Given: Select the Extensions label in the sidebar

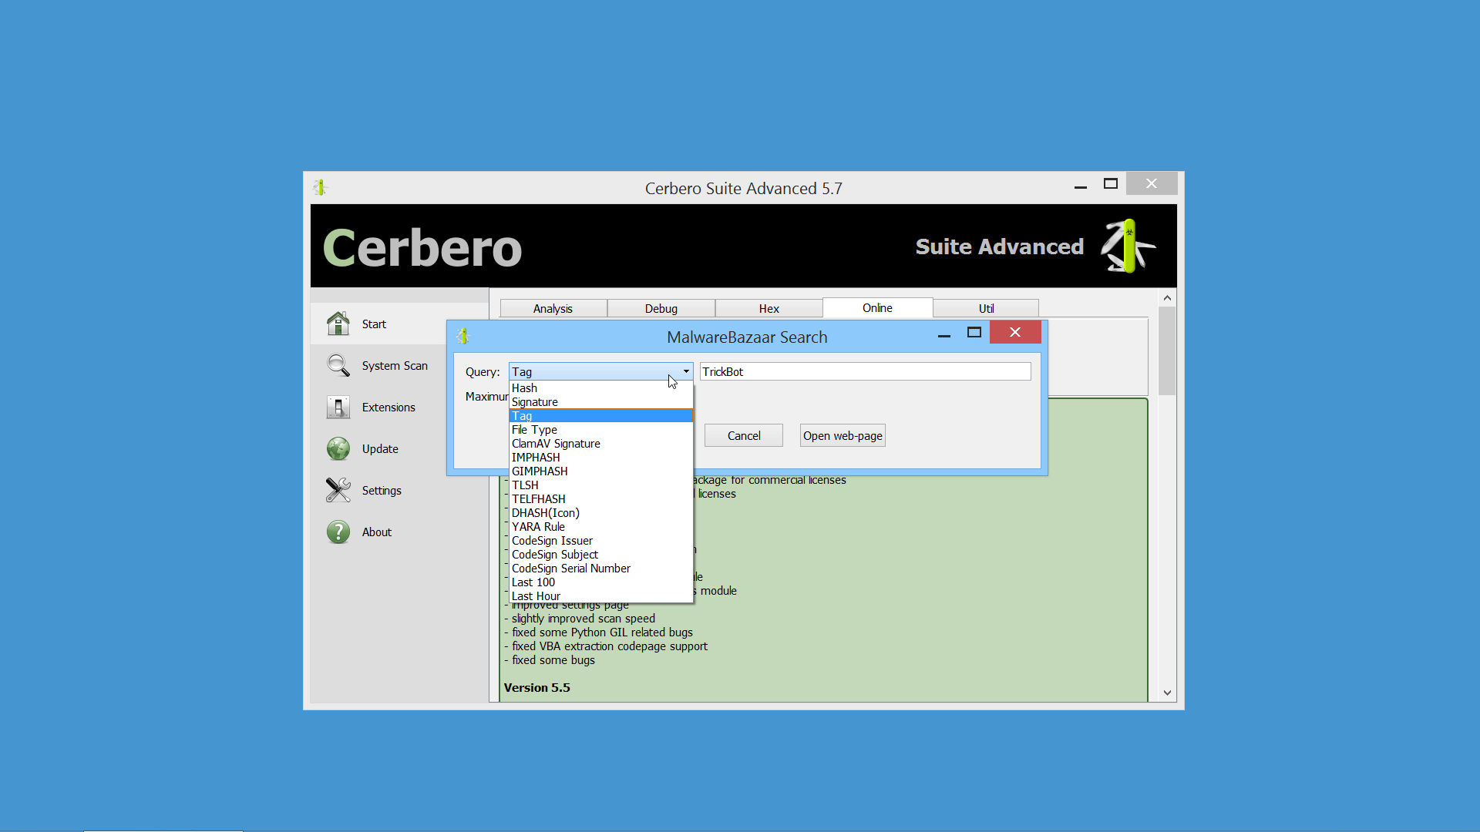Looking at the screenshot, I should coord(388,408).
